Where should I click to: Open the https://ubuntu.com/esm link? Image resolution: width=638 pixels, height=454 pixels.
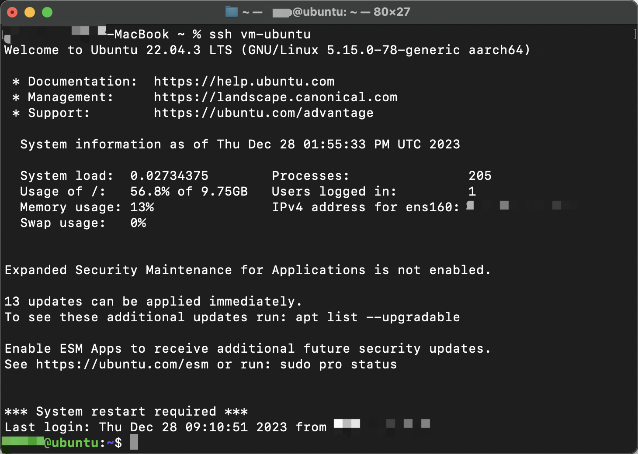pos(122,364)
